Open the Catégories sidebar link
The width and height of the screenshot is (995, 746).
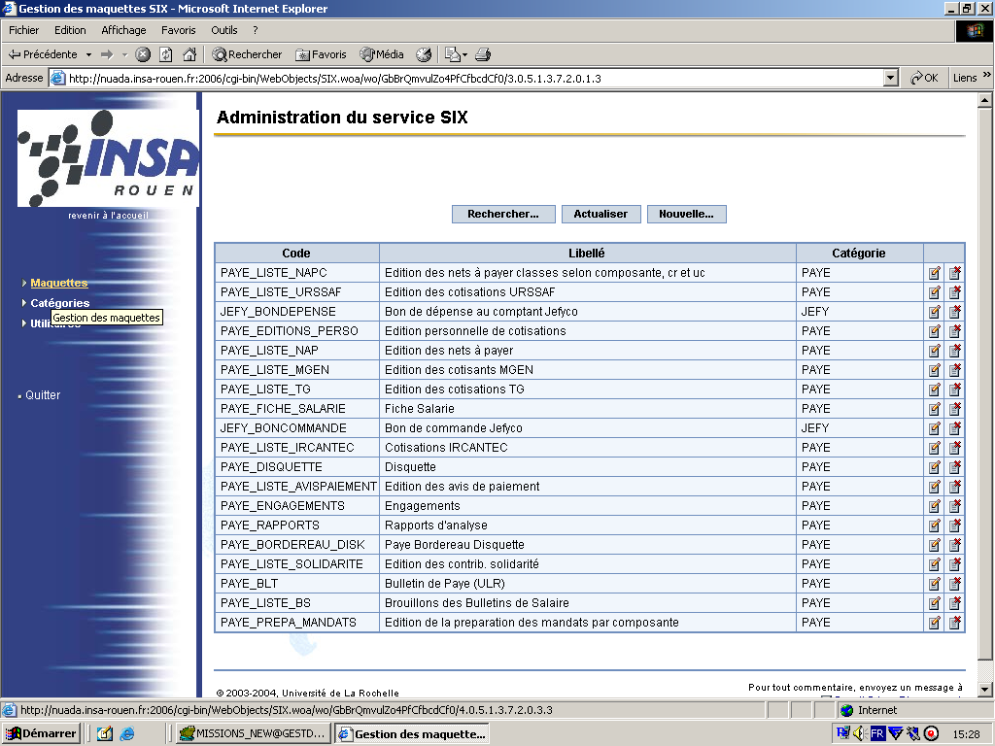(59, 303)
